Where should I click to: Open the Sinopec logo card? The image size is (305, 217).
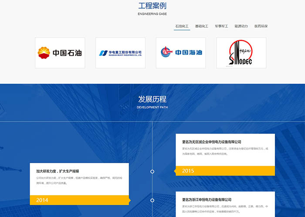pyautogui.click(x=241, y=53)
